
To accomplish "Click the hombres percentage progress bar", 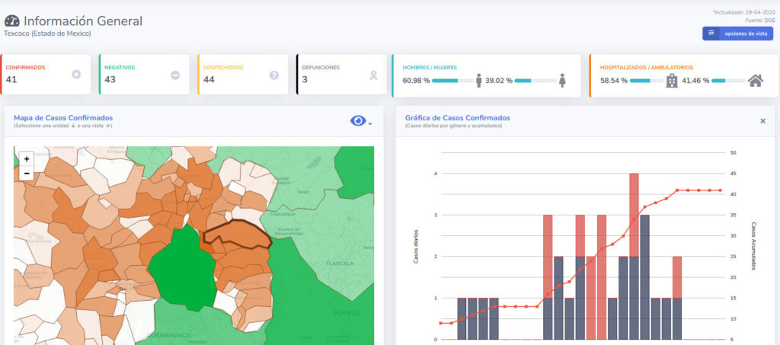I will tap(456, 80).
